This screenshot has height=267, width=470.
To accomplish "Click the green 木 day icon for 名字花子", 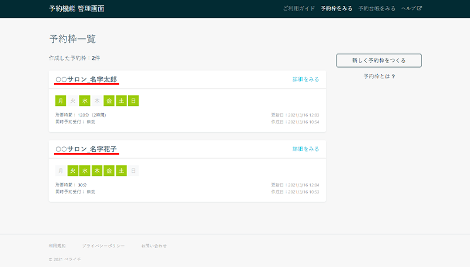I will 97,171.
